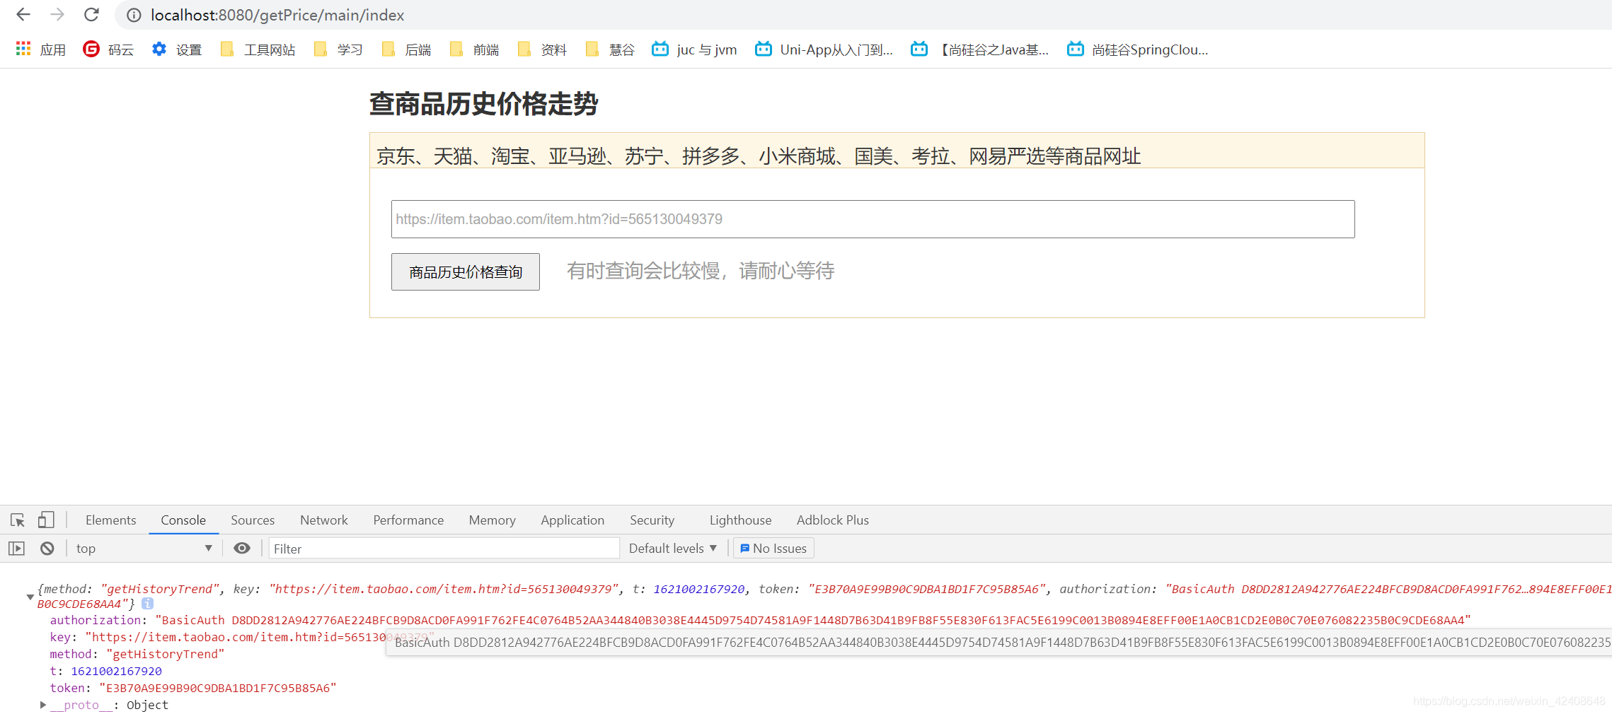The width and height of the screenshot is (1612, 714).
Task: Click the console Filter input
Action: pos(444,549)
